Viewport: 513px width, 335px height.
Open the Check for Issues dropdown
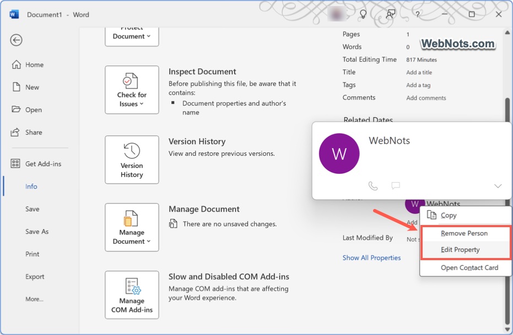[x=132, y=90]
